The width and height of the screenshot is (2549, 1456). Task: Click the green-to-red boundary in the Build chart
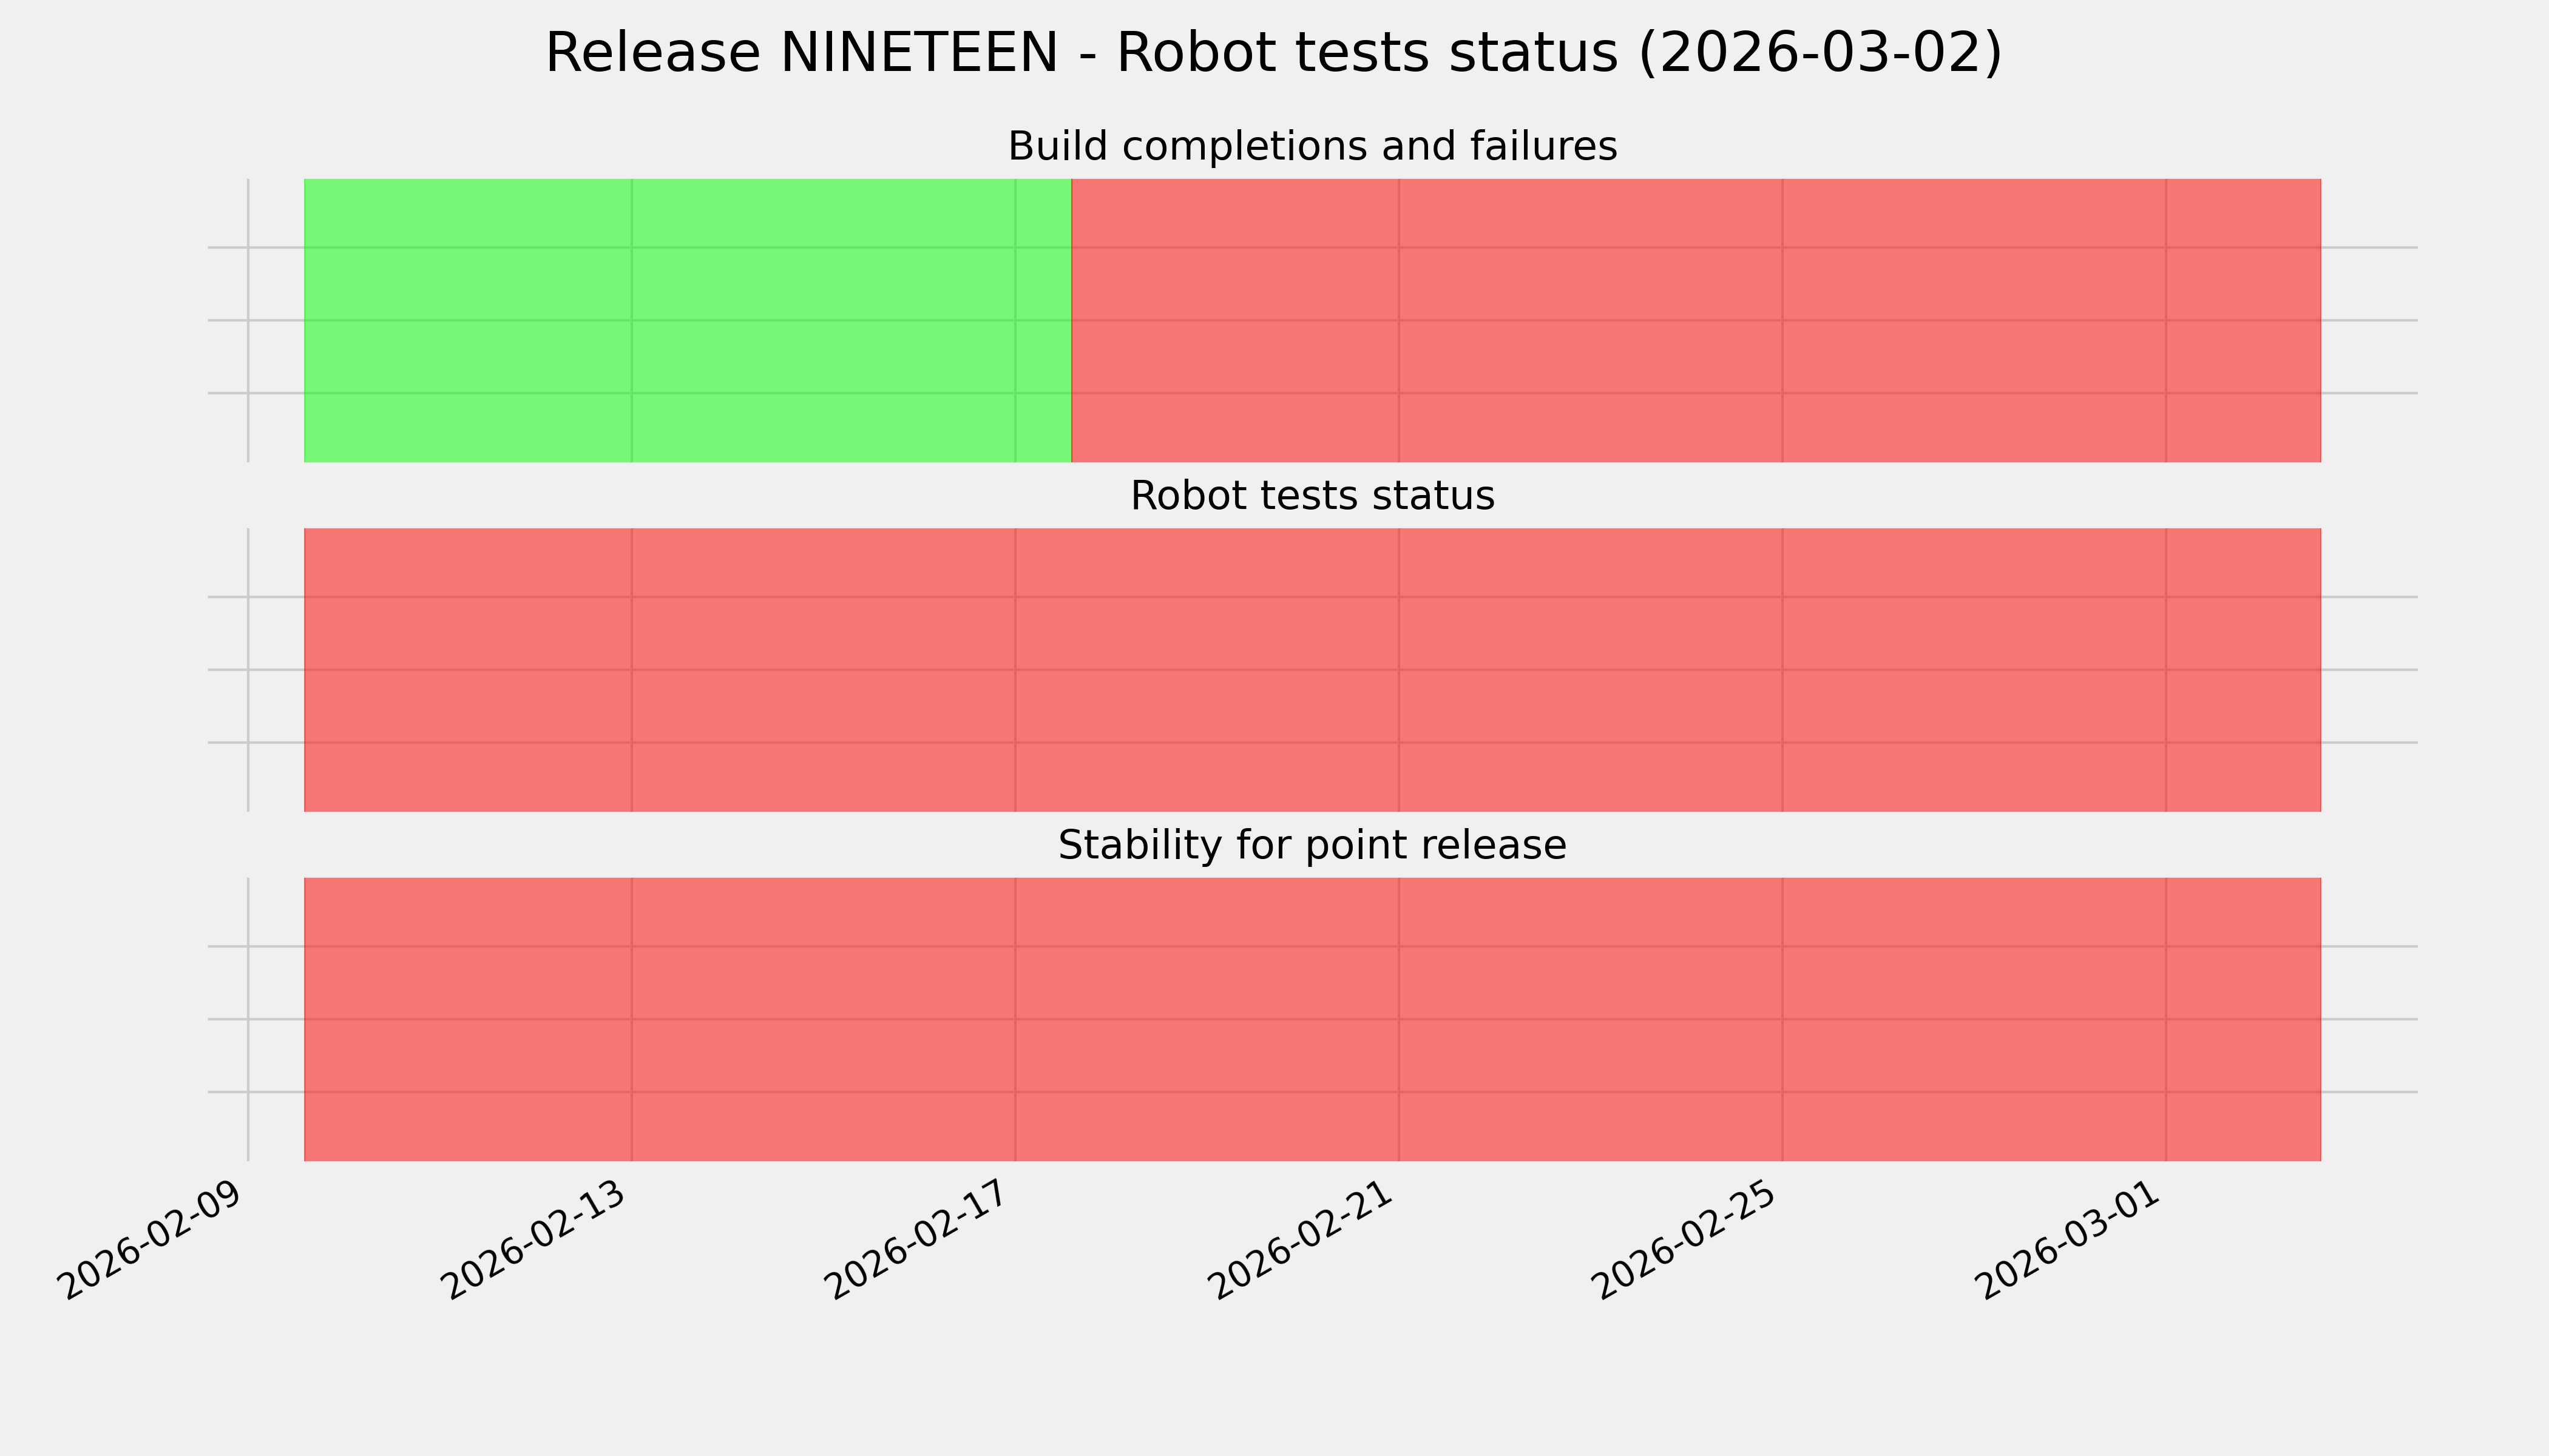tap(1071, 320)
